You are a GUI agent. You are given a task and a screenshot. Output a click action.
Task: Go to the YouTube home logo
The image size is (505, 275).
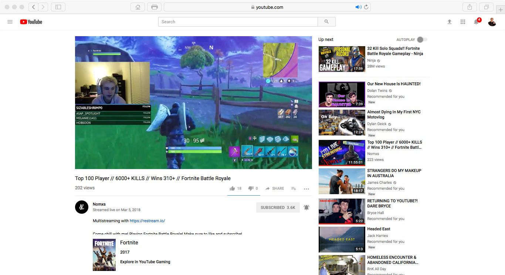(31, 22)
